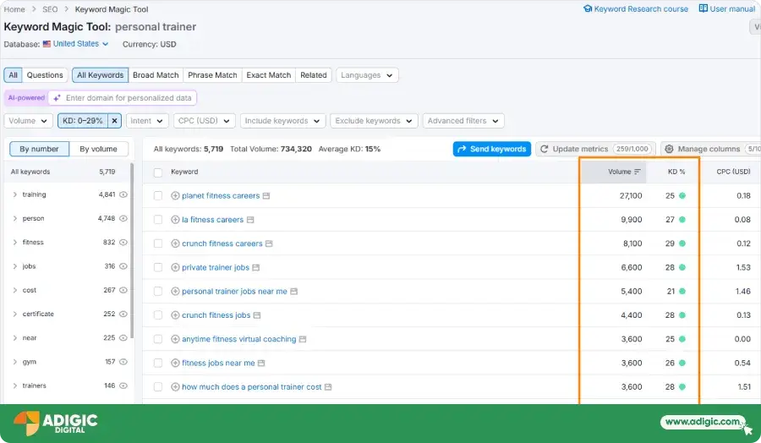The height and width of the screenshot is (443, 761).
Task: Open the Exclude keywords dropdown
Action: click(x=374, y=121)
